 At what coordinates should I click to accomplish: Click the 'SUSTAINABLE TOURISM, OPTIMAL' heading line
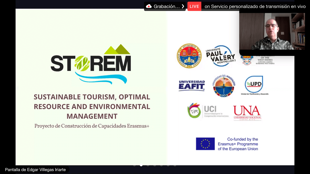tap(92, 97)
